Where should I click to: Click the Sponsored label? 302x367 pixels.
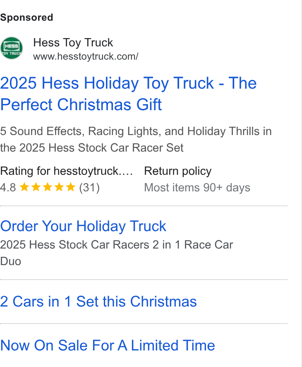pyautogui.click(x=26, y=17)
